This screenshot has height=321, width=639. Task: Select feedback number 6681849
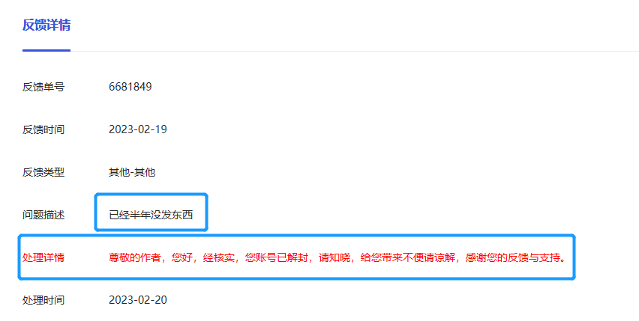point(130,87)
